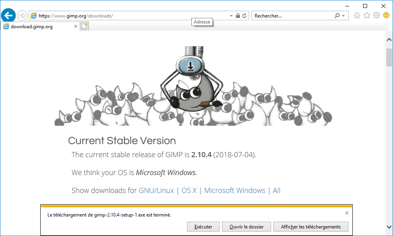Minimize the browser window
This screenshot has height=236, width=393.
[347, 6]
